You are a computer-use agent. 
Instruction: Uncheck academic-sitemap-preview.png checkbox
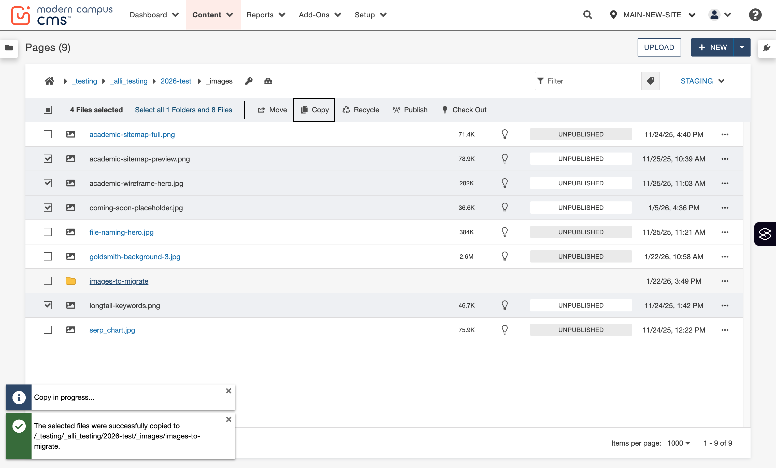pos(48,159)
